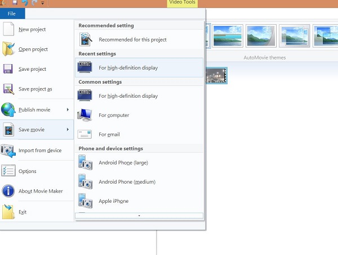338x255 pixels.
Task: Click the HD display icon under Common settings
Action: 84,95
